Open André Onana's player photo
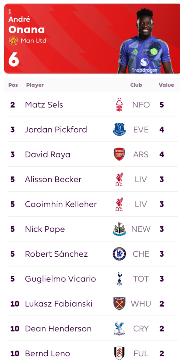The width and height of the screenshot is (180, 363). pos(146,41)
